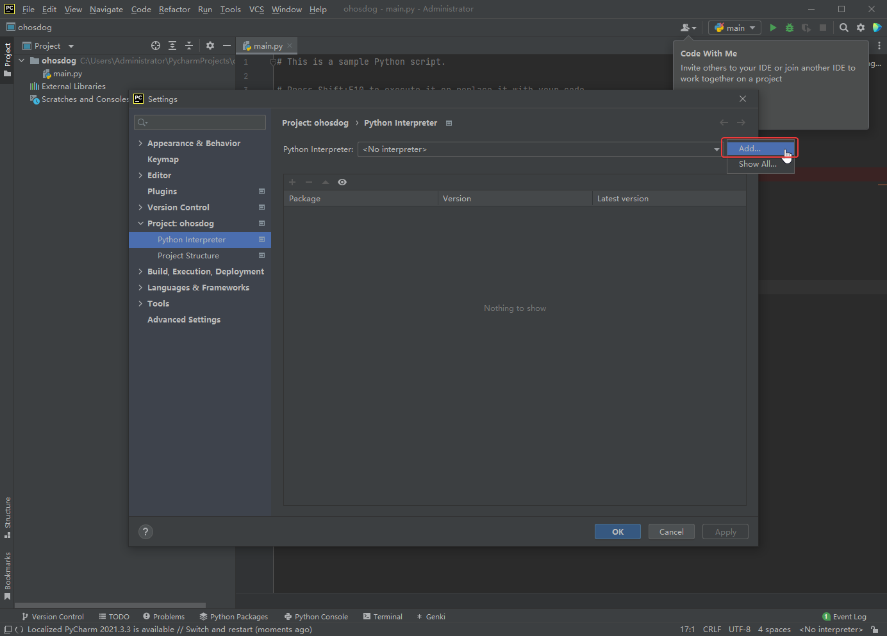
Task: Click Cancel button in Settings dialog
Action: (x=672, y=531)
